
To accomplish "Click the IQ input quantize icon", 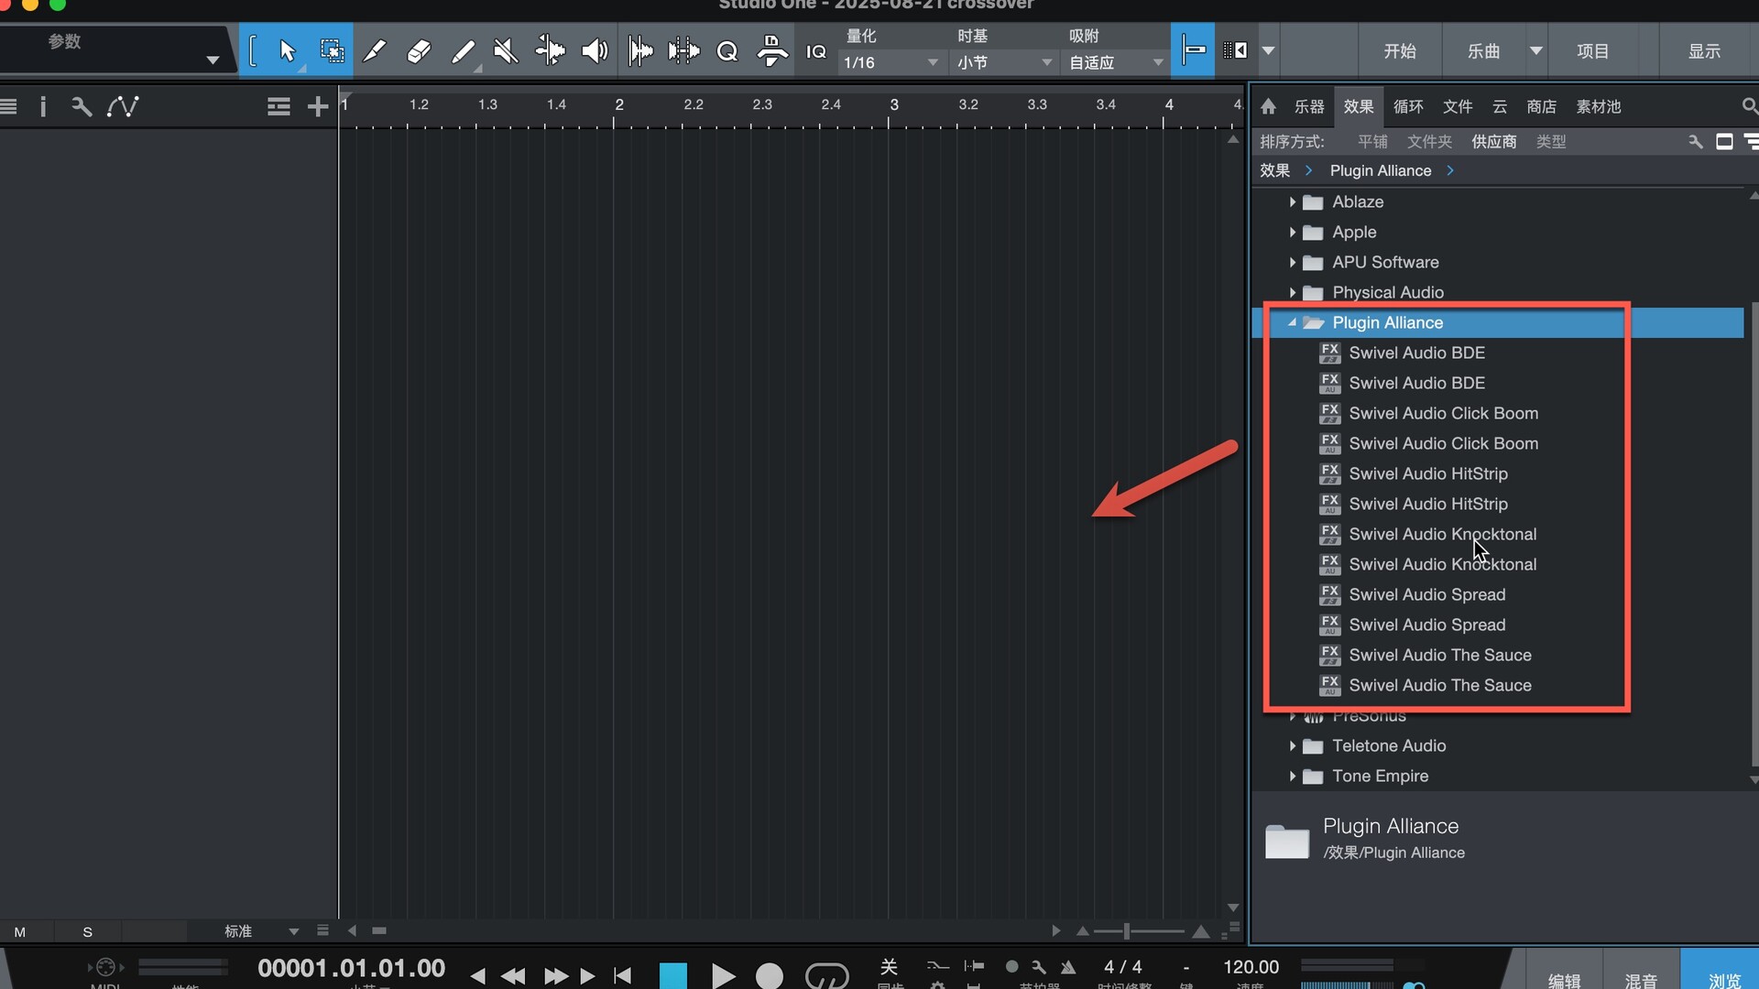I will (815, 51).
